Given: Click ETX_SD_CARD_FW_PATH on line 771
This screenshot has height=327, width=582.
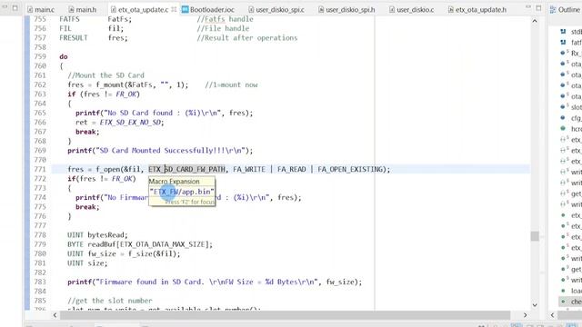Looking at the screenshot, I should point(186,170).
